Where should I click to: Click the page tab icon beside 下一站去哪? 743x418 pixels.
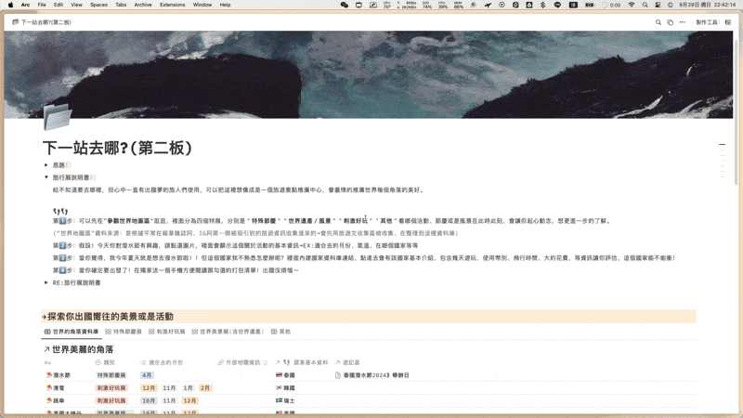pyautogui.click(x=15, y=22)
